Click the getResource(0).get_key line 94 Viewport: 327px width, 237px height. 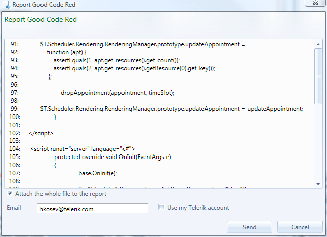tap(134, 68)
